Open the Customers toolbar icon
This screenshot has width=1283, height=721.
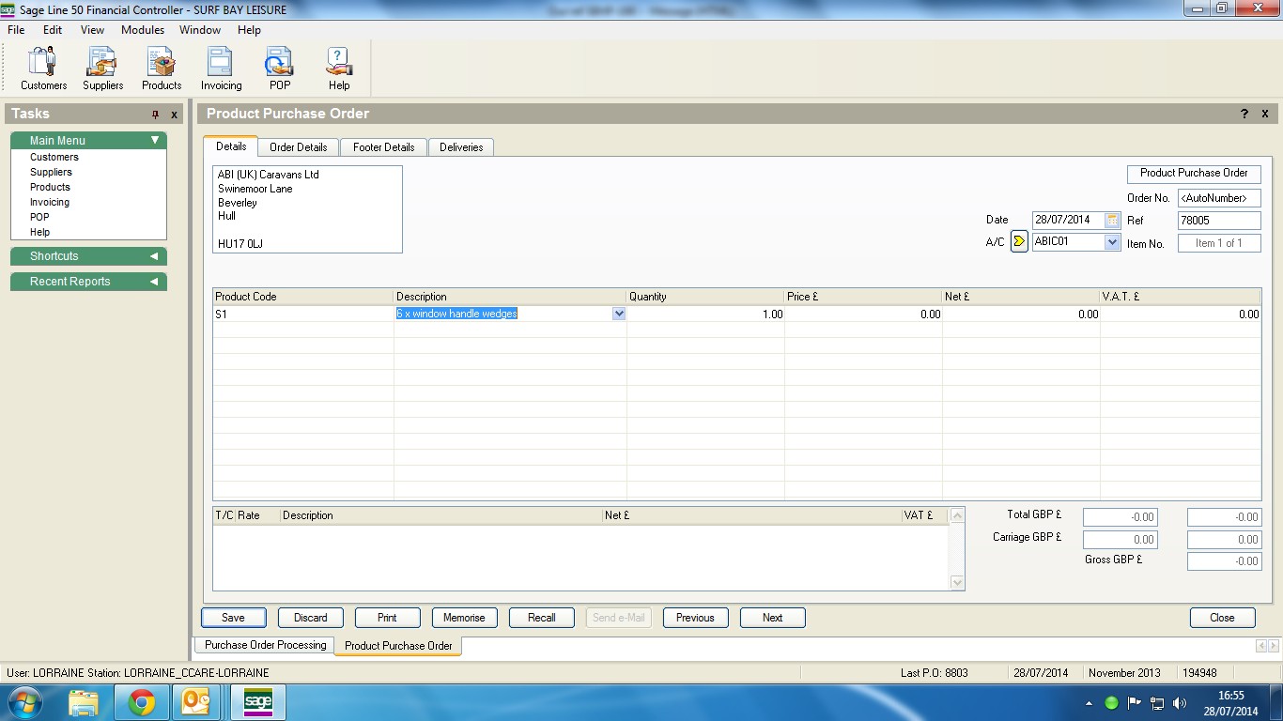click(x=43, y=69)
